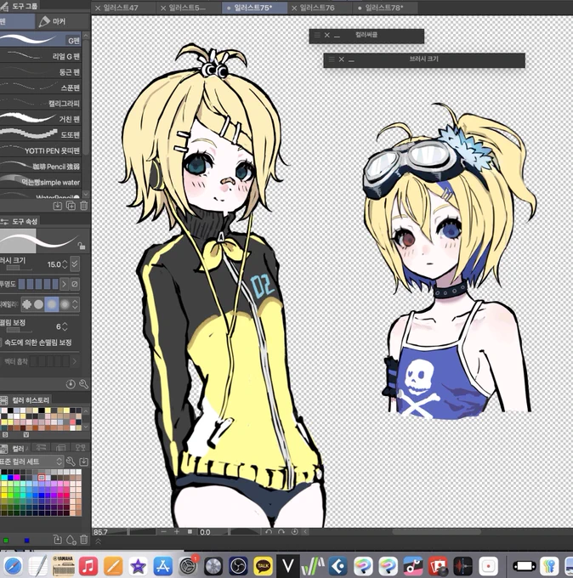Select the 리얼 G 펜 brush
Screen dimensions: 573x578
click(41, 56)
